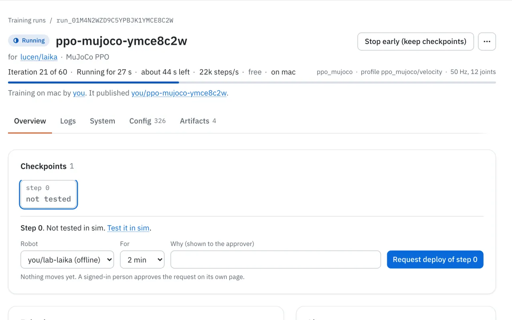Open the duration dropdown set to 2 min
Image resolution: width=512 pixels, height=320 pixels.
(x=142, y=260)
